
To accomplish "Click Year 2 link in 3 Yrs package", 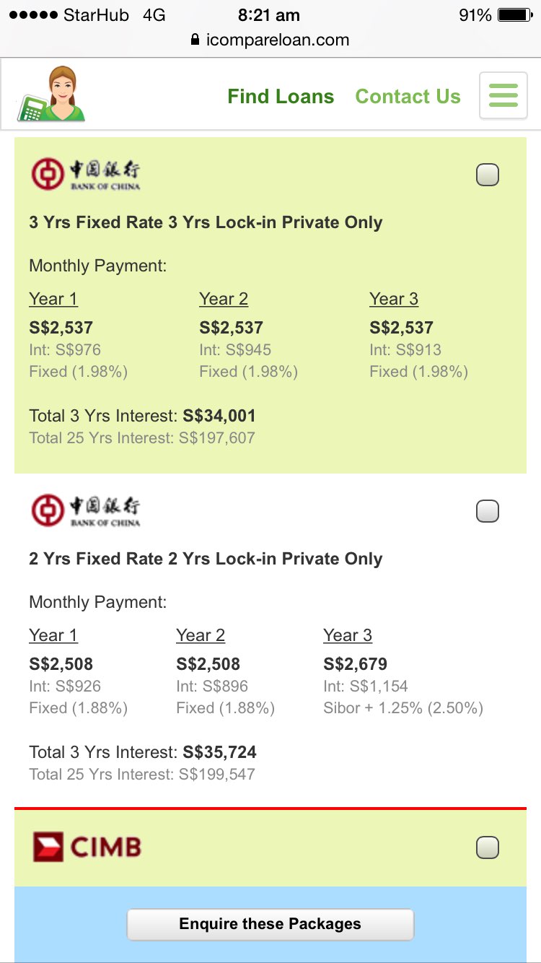I will (x=224, y=299).
